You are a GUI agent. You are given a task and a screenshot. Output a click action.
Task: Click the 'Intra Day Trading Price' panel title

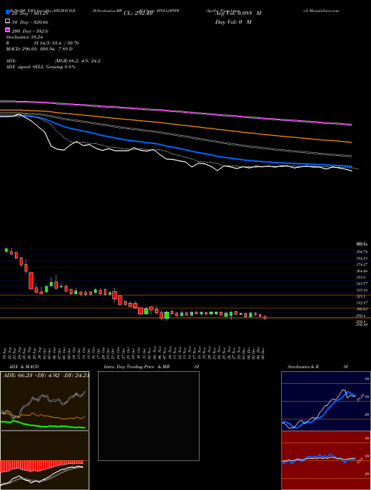(129, 367)
